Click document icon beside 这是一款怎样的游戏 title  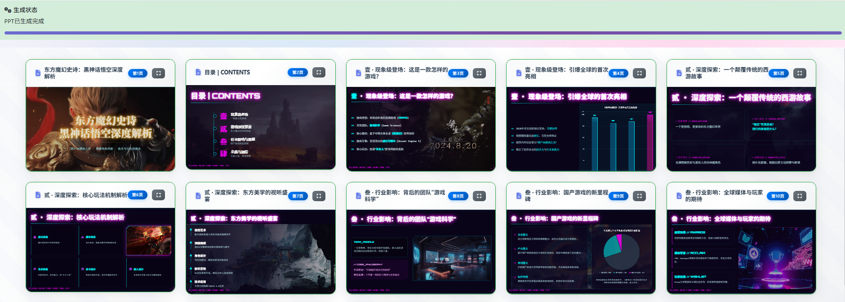tap(358, 73)
